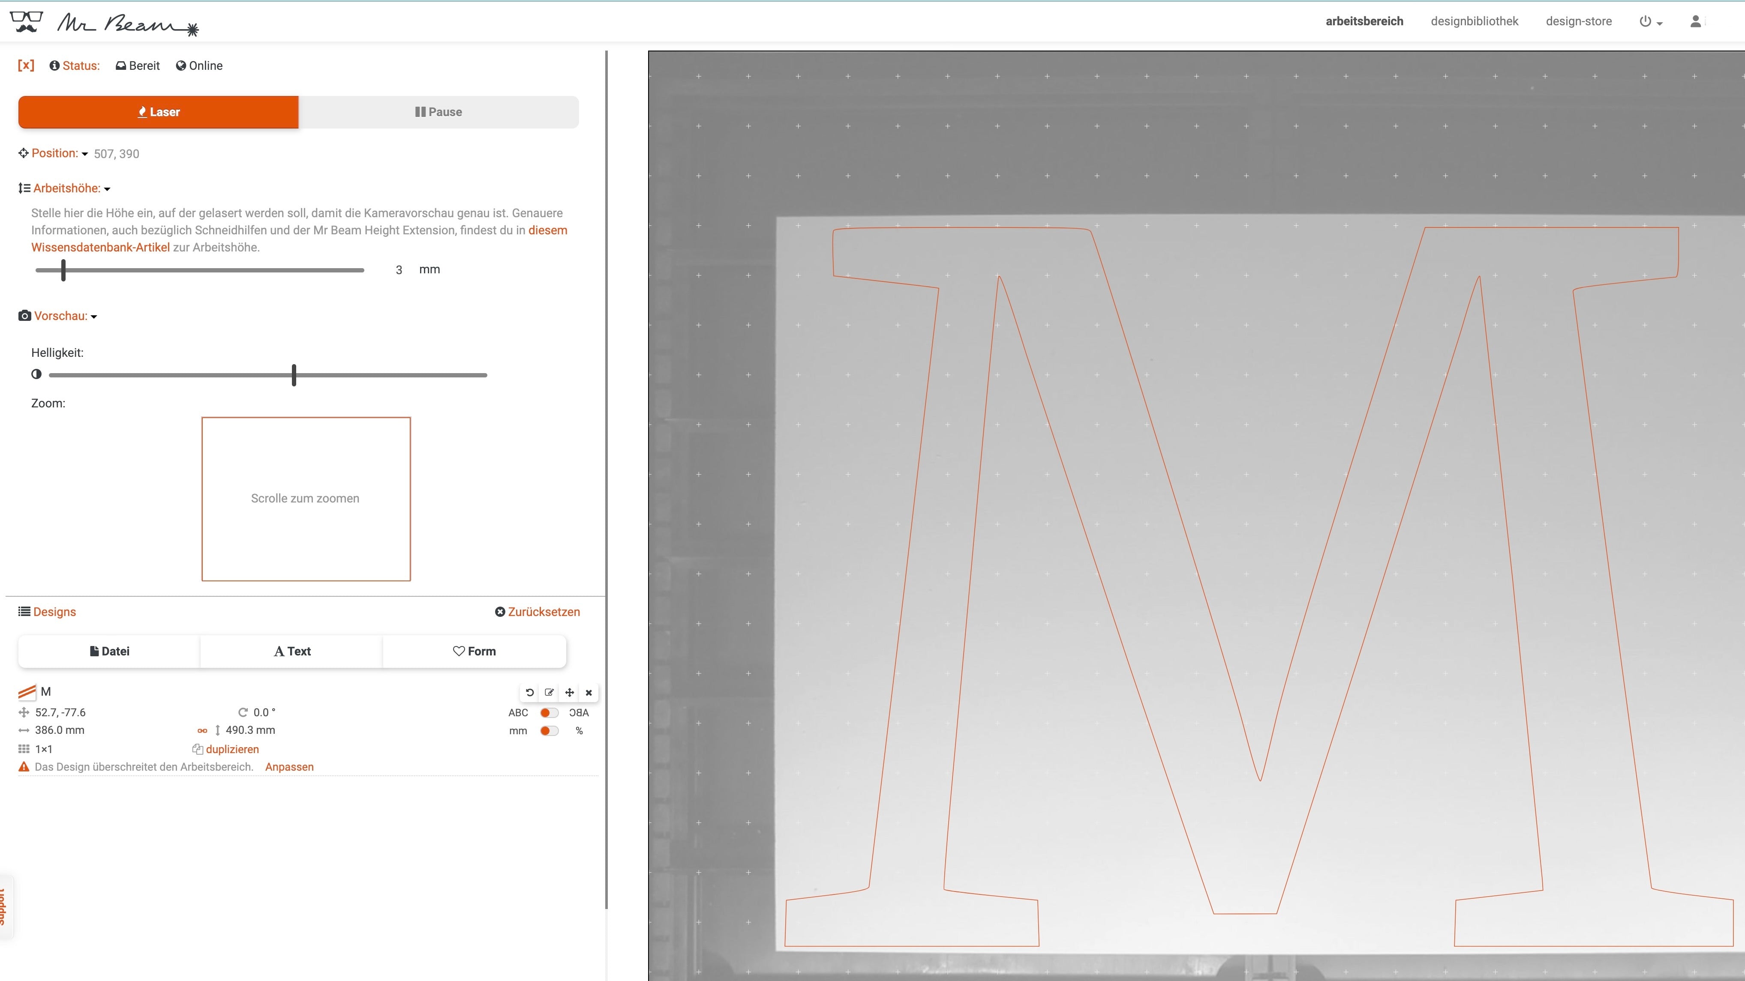The height and width of the screenshot is (981, 1745).
Task: Click the delete X icon for M
Action: pyautogui.click(x=589, y=691)
